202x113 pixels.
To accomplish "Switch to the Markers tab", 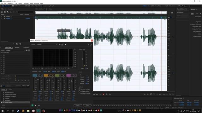I will (x=17, y=47).
